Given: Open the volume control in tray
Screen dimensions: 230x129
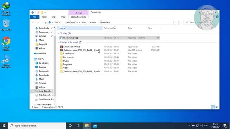Looking at the screenshot, I should [x=202, y=126].
